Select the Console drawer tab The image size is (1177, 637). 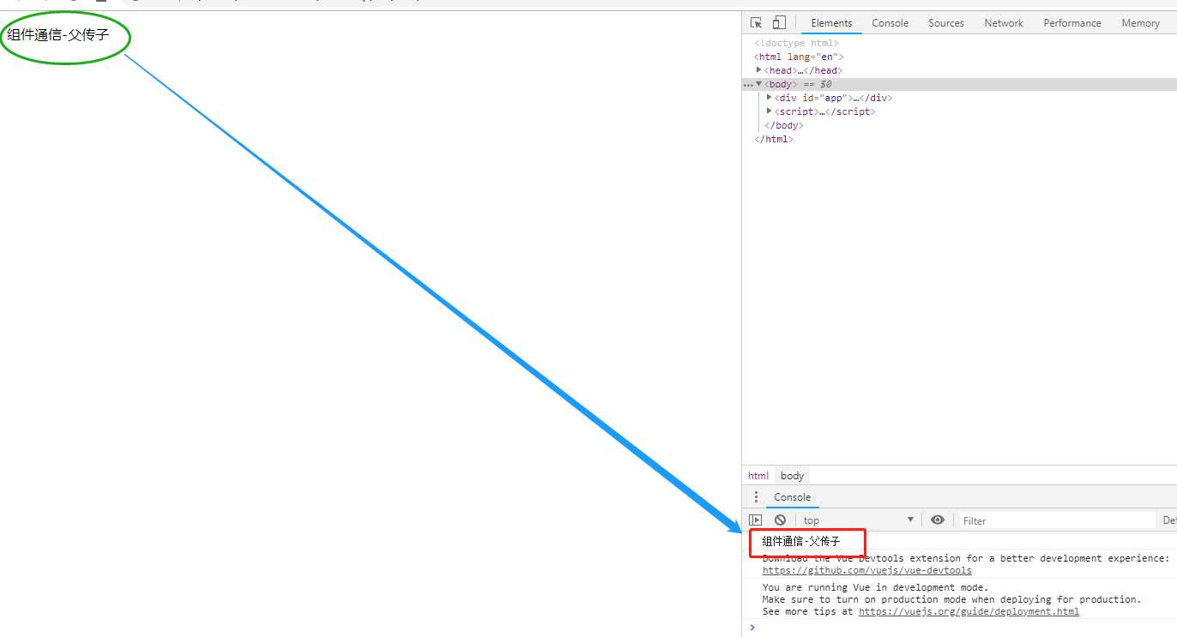(x=792, y=497)
